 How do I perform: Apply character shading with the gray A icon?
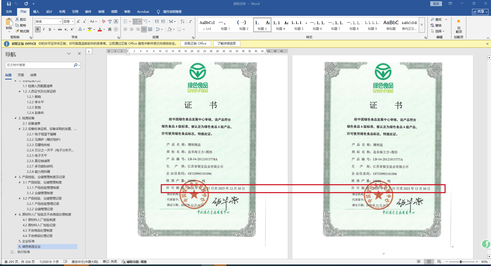110,29
